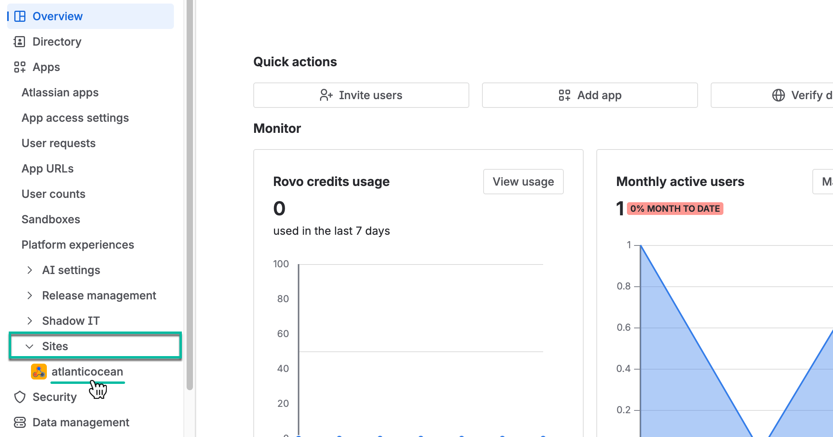Open the Sandboxes page

coord(50,219)
